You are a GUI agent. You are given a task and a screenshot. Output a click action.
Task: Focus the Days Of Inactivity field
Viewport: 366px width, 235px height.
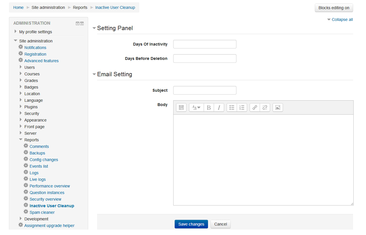205,44
